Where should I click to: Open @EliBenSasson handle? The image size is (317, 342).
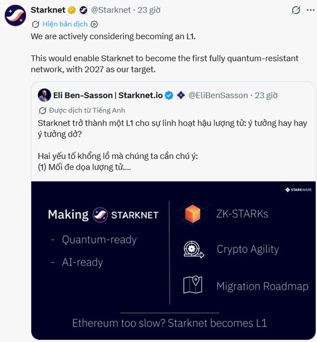[x=218, y=96]
